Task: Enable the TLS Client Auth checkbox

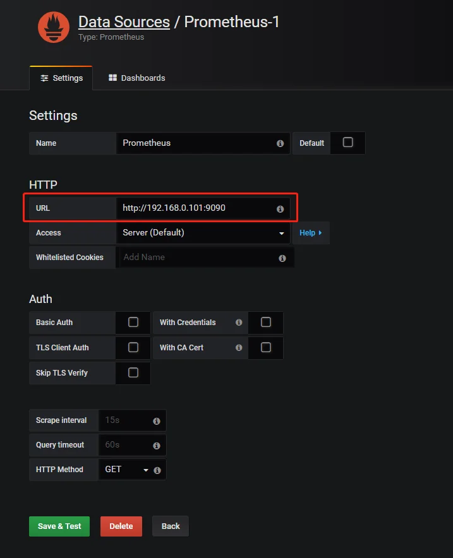Action: click(133, 347)
